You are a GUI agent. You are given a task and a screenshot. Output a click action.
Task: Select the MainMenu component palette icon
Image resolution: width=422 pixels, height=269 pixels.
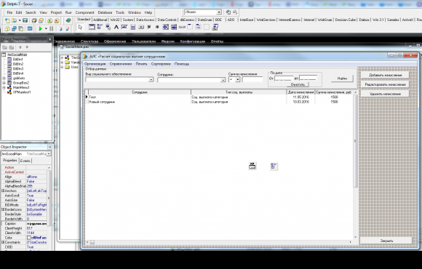click(x=100, y=27)
